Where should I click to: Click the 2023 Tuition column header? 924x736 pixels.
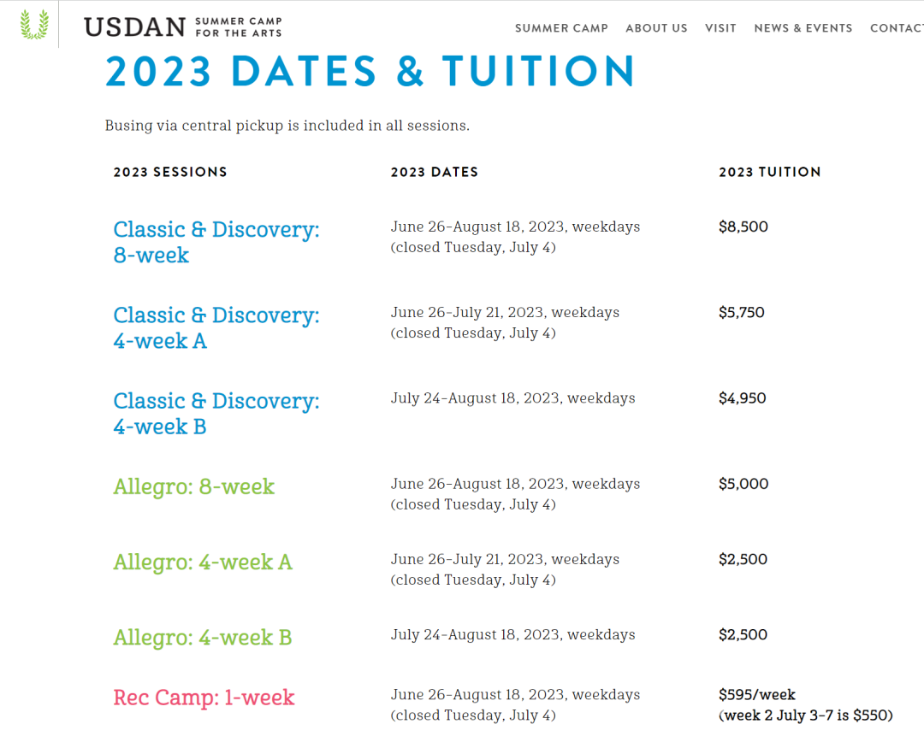click(x=770, y=172)
